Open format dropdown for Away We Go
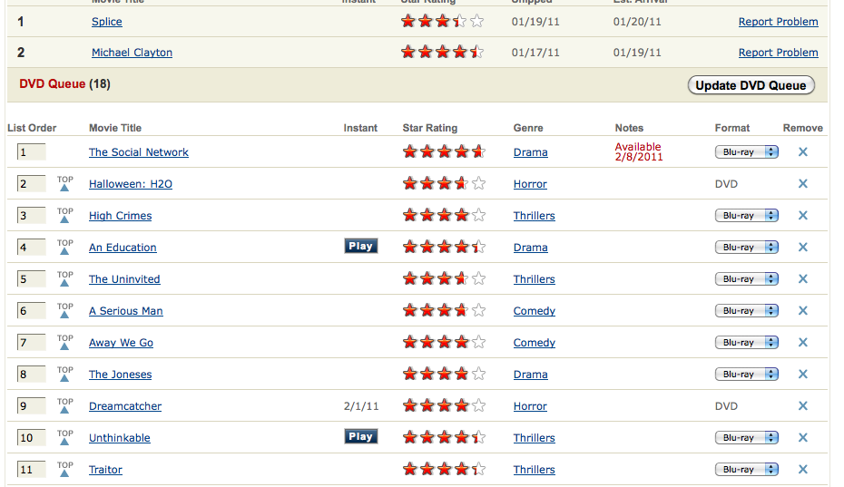This screenshot has height=487, width=844. 747,343
